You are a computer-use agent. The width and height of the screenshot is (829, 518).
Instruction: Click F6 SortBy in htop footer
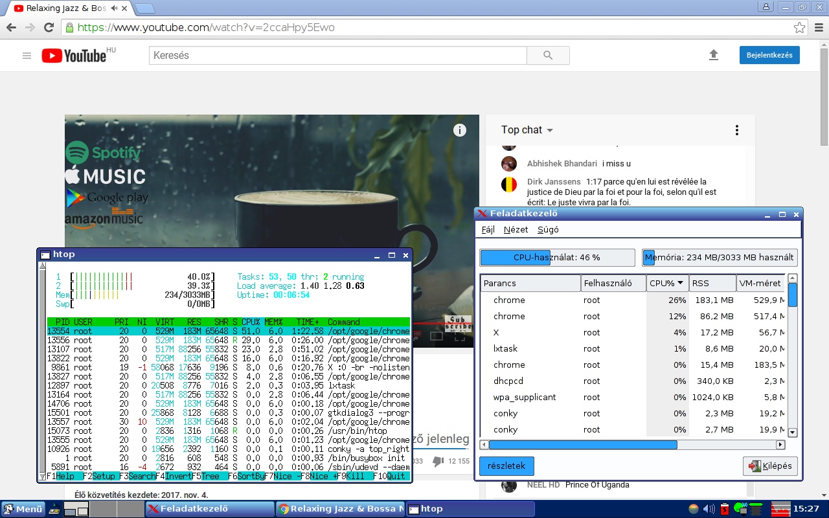pos(245,476)
